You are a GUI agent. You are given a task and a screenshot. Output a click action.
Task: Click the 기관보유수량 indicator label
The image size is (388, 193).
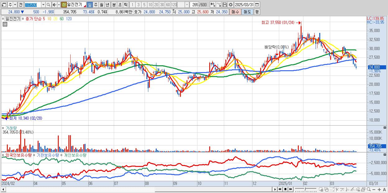pyautogui.click(x=48, y=155)
